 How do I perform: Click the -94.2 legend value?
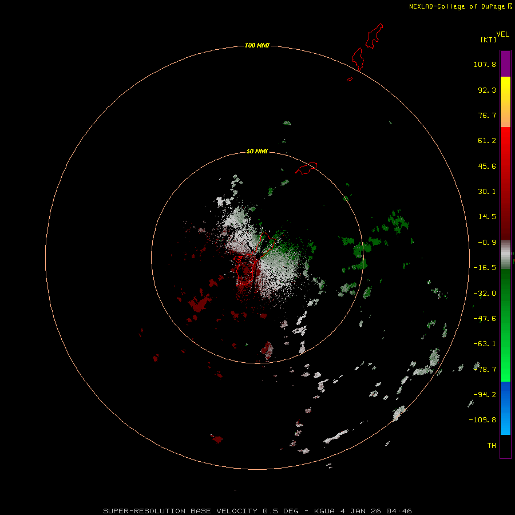[x=485, y=395]
